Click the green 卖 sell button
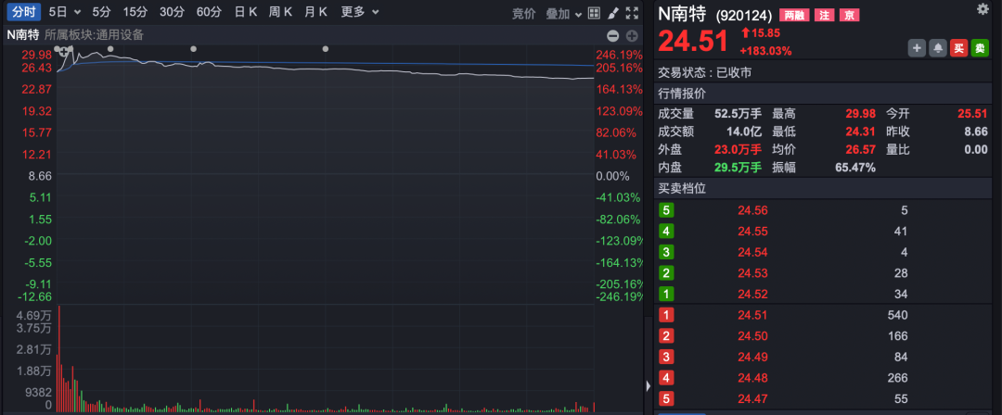This screenshot has width=1002, height=415. 980,47
